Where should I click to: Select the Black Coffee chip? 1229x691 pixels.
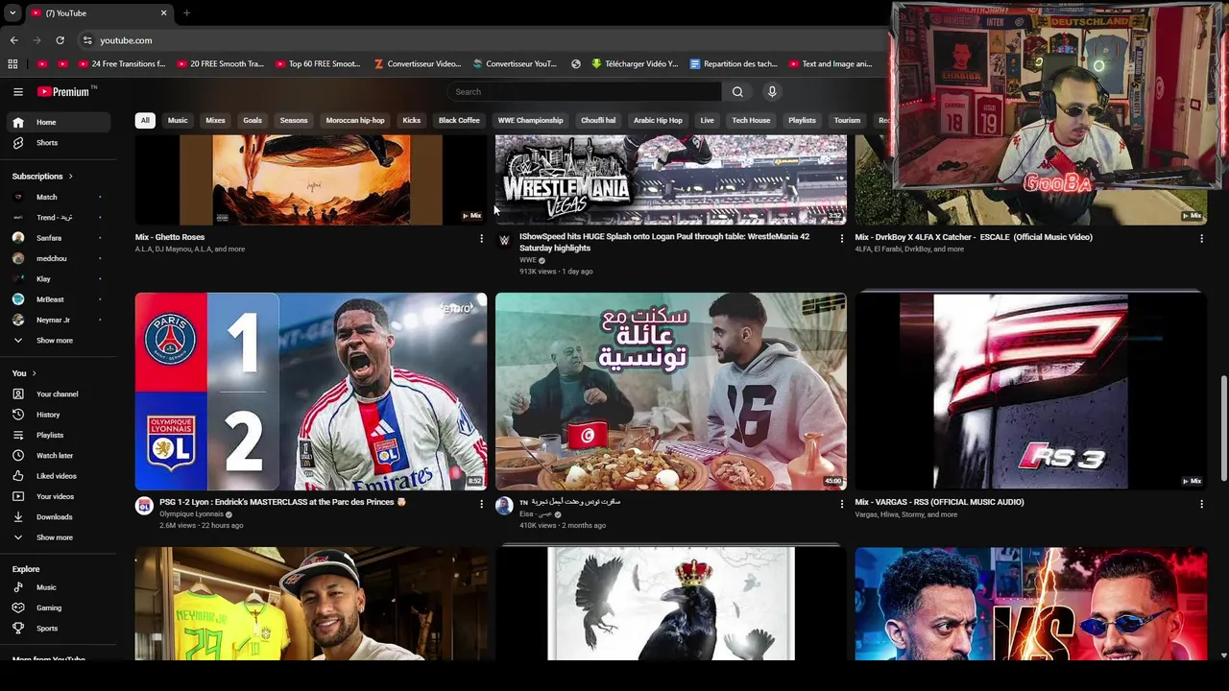tap(459, 120)
